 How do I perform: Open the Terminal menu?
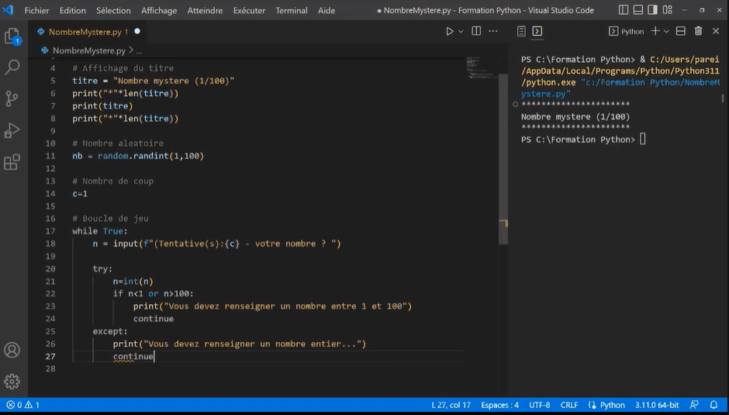point(292,10)
